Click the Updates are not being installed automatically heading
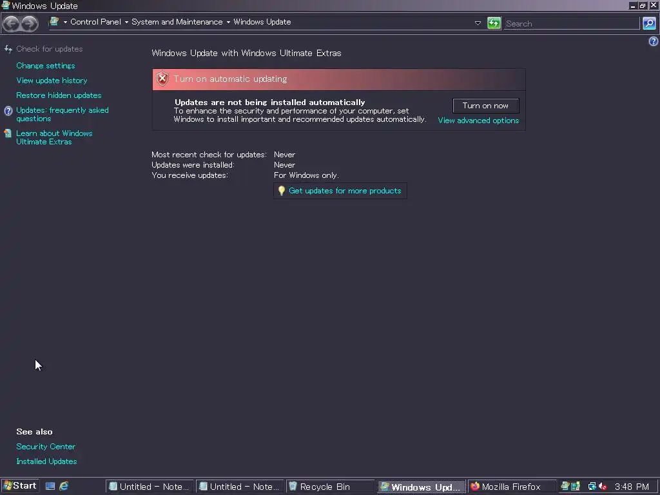The image size is (660, 495). pyautogui.click(x=270, y=102)
